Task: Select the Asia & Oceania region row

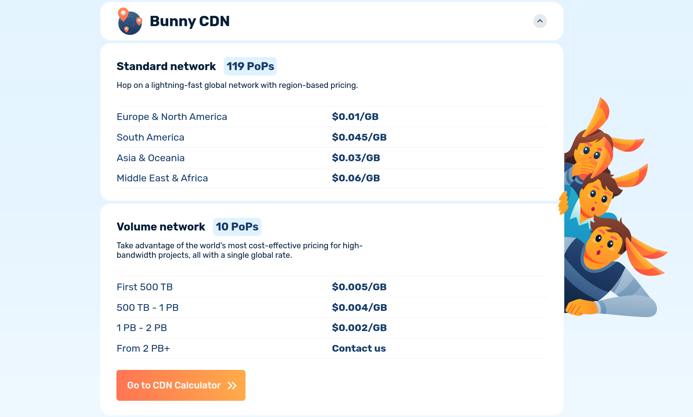Action: point(150,158)
